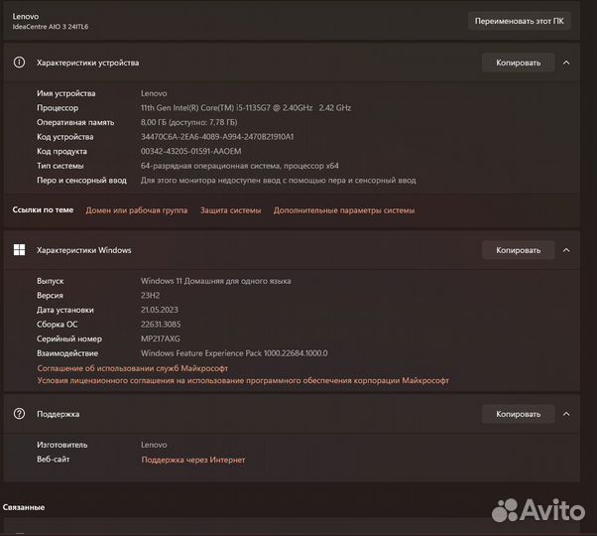Copy Поддержка section with Копировать button
The image size is (597, 536).
click(x=519, y=414)
